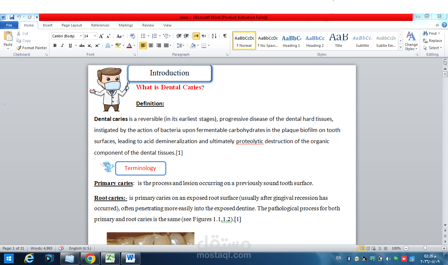The height and width of the screenshot is (265, 448).
Task: Switch to Full Screen Reading view
Action: pyautogui.click(x=368, y=248)
